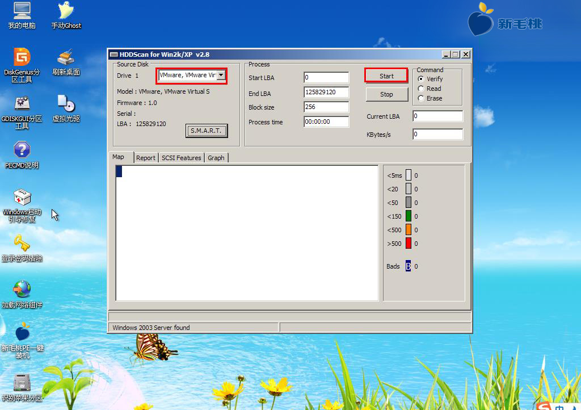Click the Process time field
Image resolution: width=581 pixels, height=410 pixels.
click(x=326, y=122)
